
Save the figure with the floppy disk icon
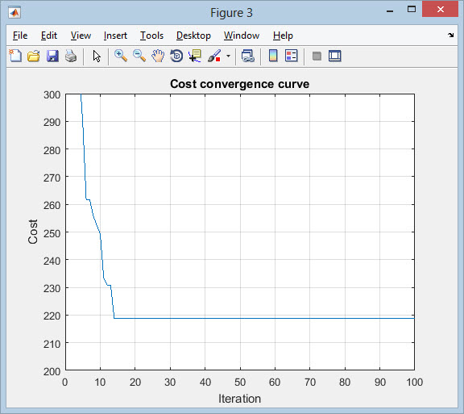(52, 56)
